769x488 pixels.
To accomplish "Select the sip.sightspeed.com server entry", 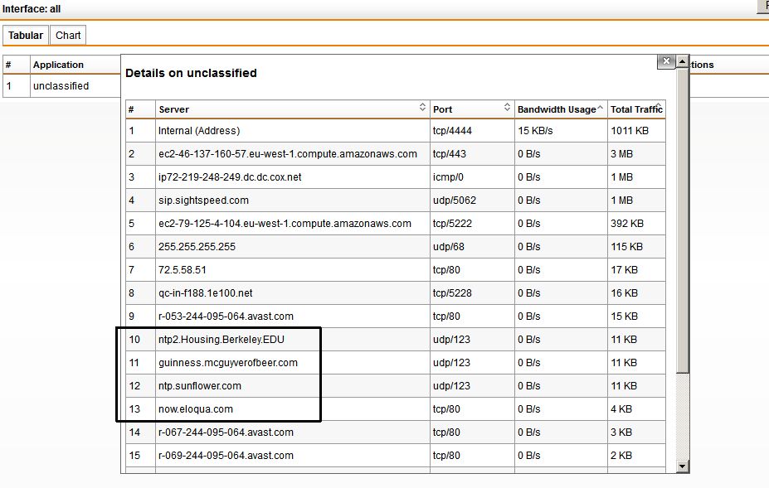I will pyautogui.click(x=203, y=201).
